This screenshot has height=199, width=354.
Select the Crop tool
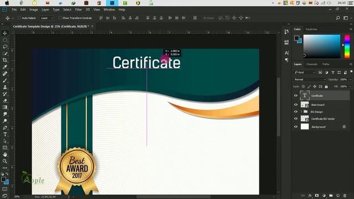tap(5, 60)
